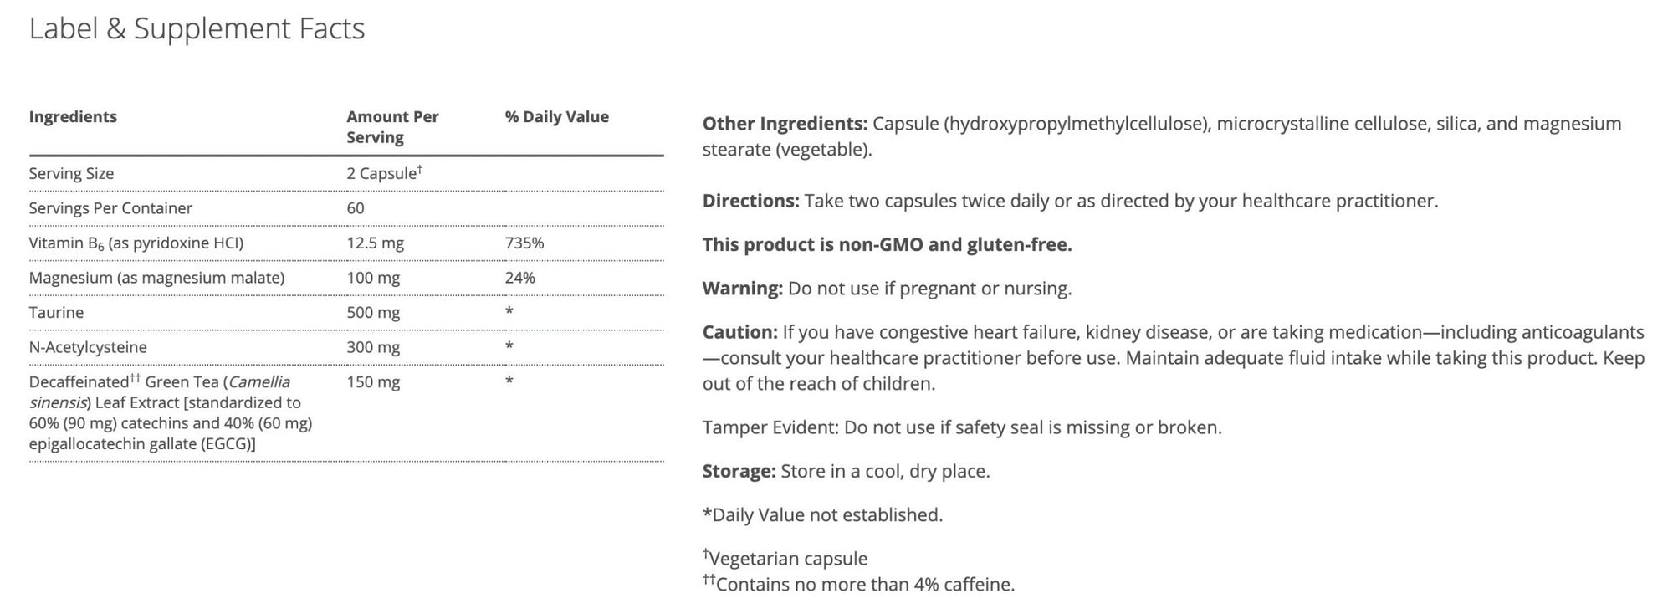This screenshot has width=1673, height=614.
Task: Select the Serving Size row label
Action: [71, 174]
